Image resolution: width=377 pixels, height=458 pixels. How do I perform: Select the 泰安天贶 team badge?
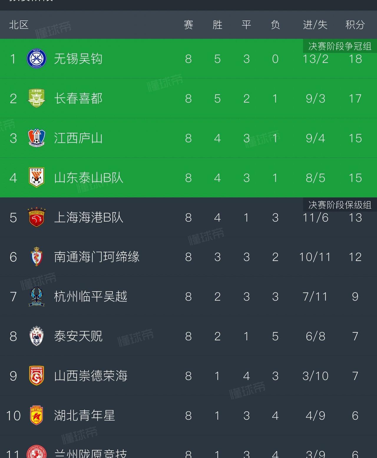coord(37,336)
